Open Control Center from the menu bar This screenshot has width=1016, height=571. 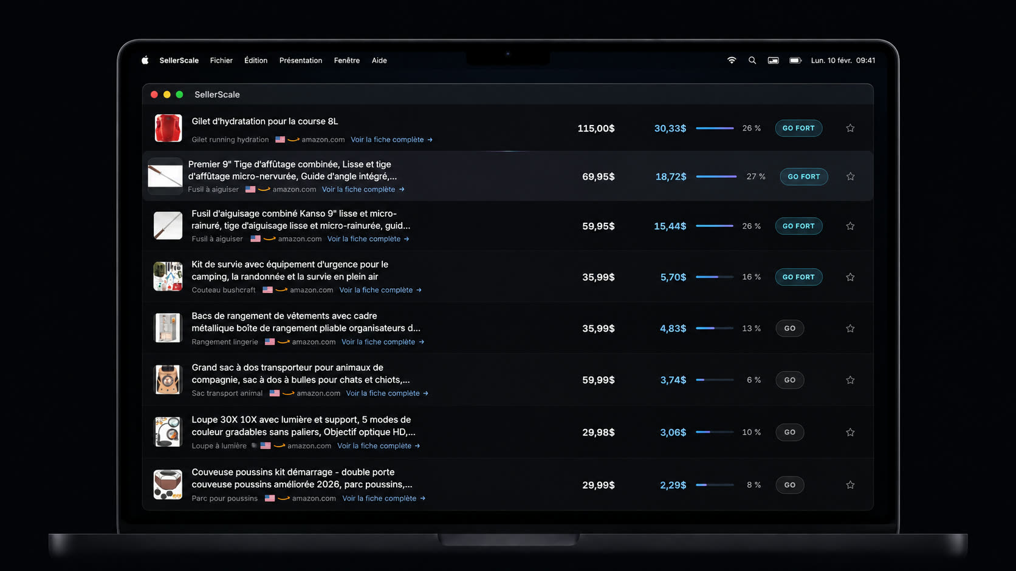point(773,60)
